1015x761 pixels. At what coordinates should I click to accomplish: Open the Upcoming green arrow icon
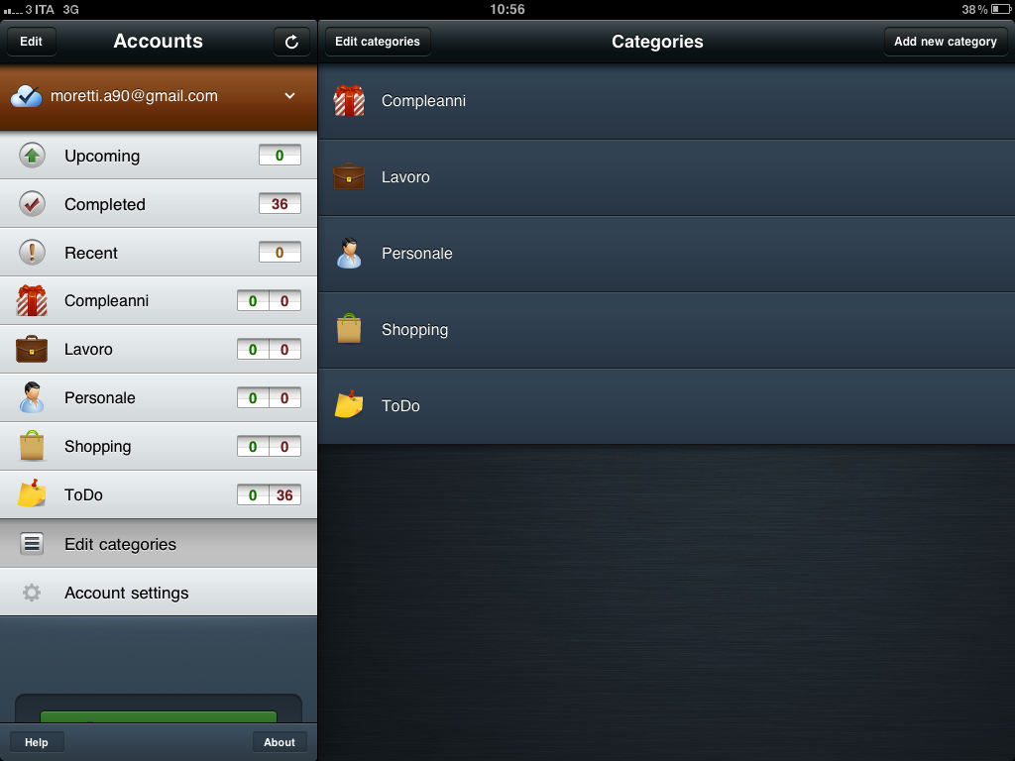(x=32, y=156)
